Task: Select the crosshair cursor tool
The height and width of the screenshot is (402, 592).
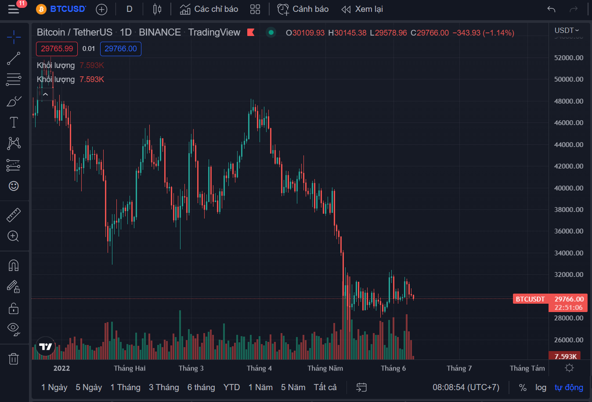Action: click(14, 37)
